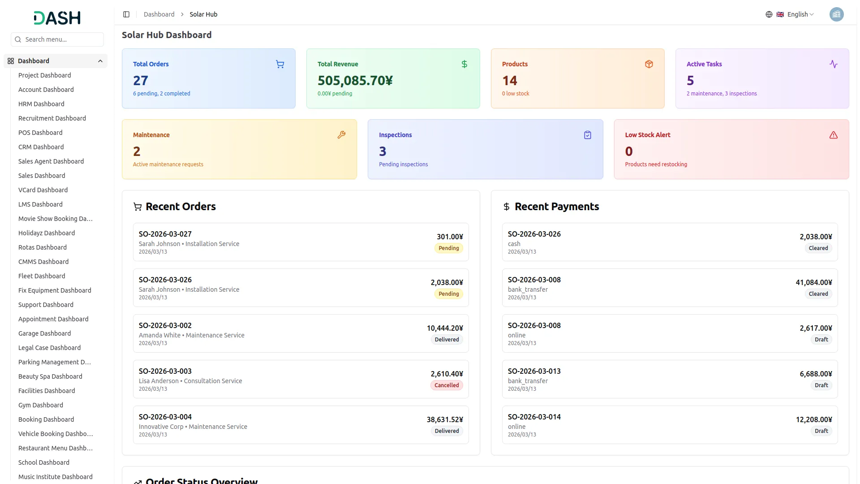Click the clipboard check icon in Inspections card

588,135
